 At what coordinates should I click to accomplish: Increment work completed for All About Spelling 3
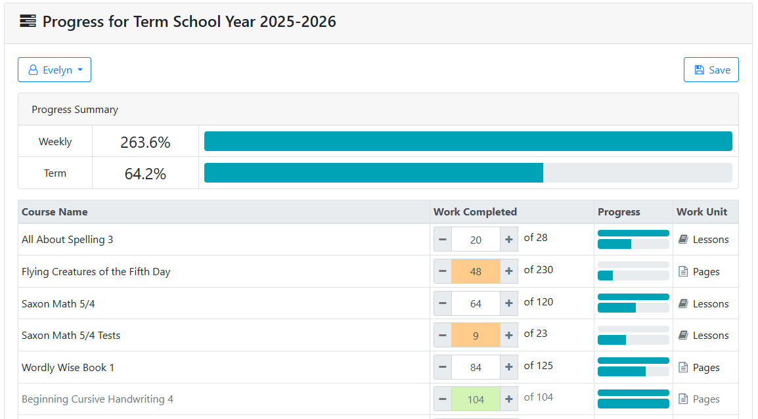coord(509,239)
